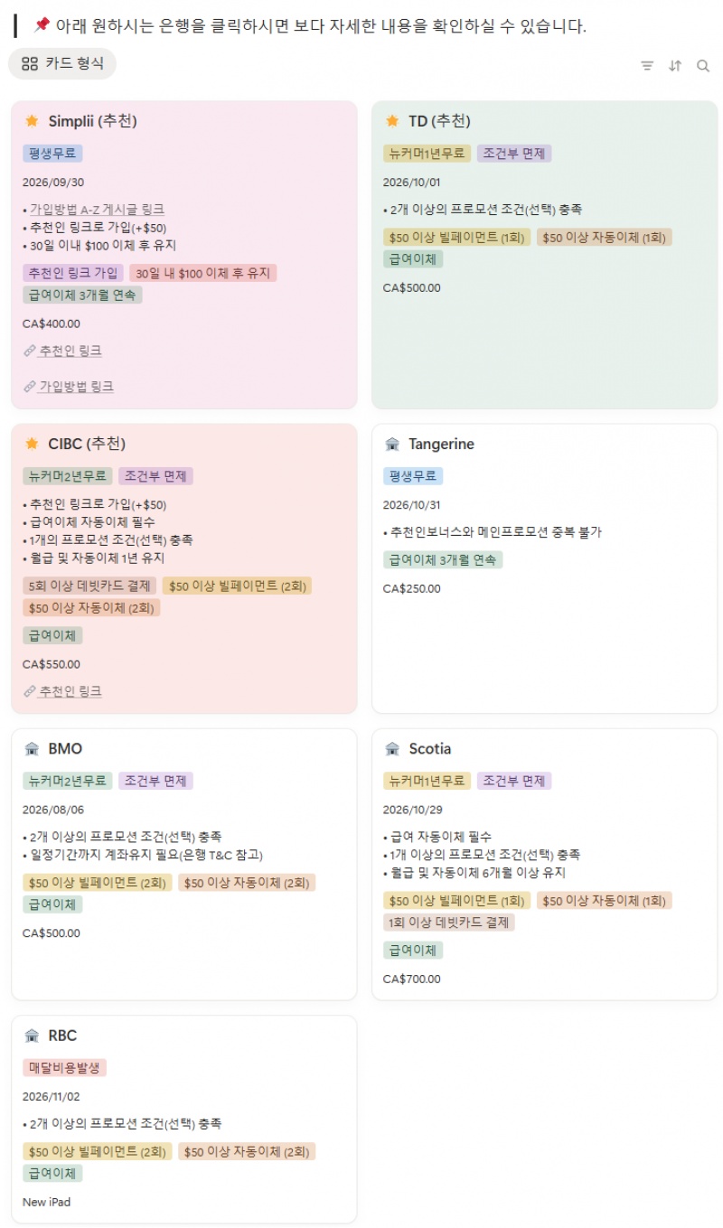Screen dimensions: 723x1228
Task: Click 뉴커머2년무료 tag on BMO card
Action: pos(68,781)
